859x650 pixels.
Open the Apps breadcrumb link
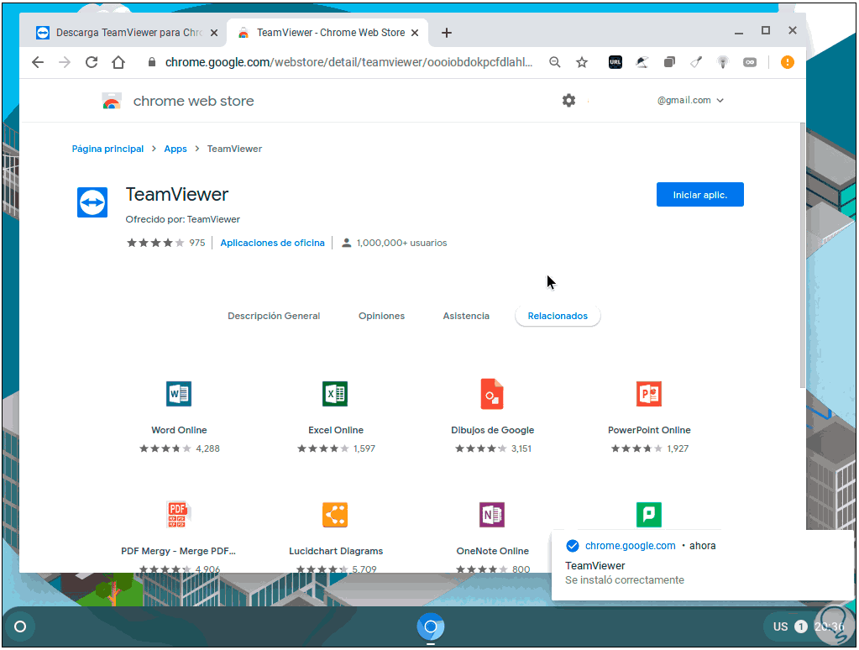pyautogui.click(x=175, y=149)
